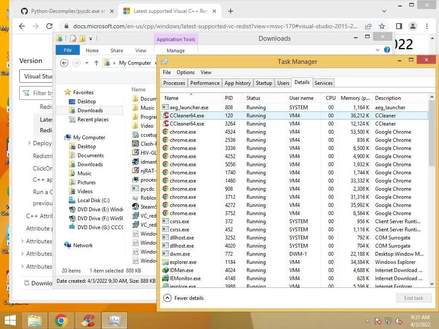Open the Chrome profile avatar icon
This screenshot has height=329, width=439.
coord(413,26)
